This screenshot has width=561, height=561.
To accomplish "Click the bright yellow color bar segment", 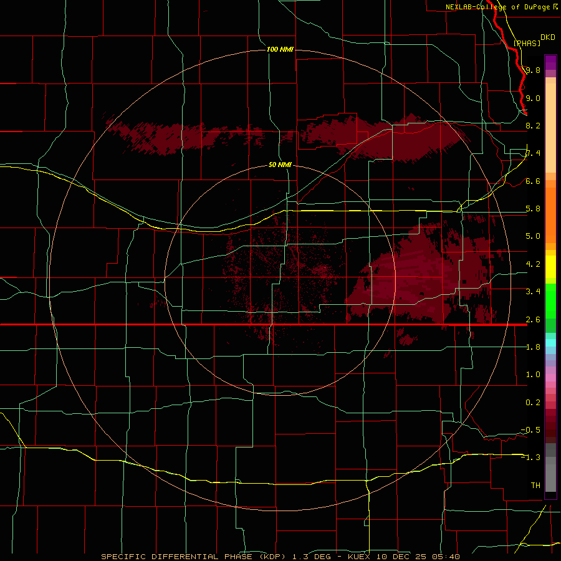I will click(x=550, y=267).
